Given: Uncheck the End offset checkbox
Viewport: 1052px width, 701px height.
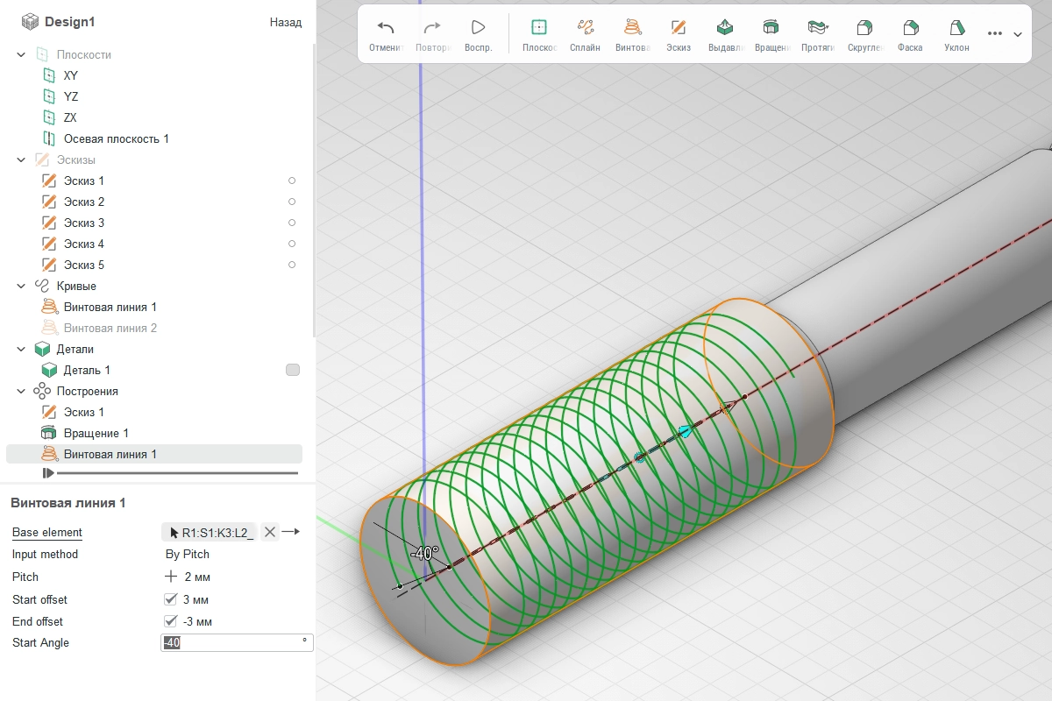Looking at the screenshot, I should pyautogui.click(x=171, y=621).
